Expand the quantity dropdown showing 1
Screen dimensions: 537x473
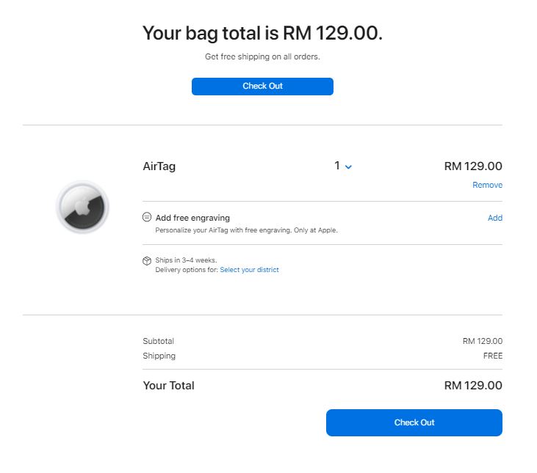[343, 166]
